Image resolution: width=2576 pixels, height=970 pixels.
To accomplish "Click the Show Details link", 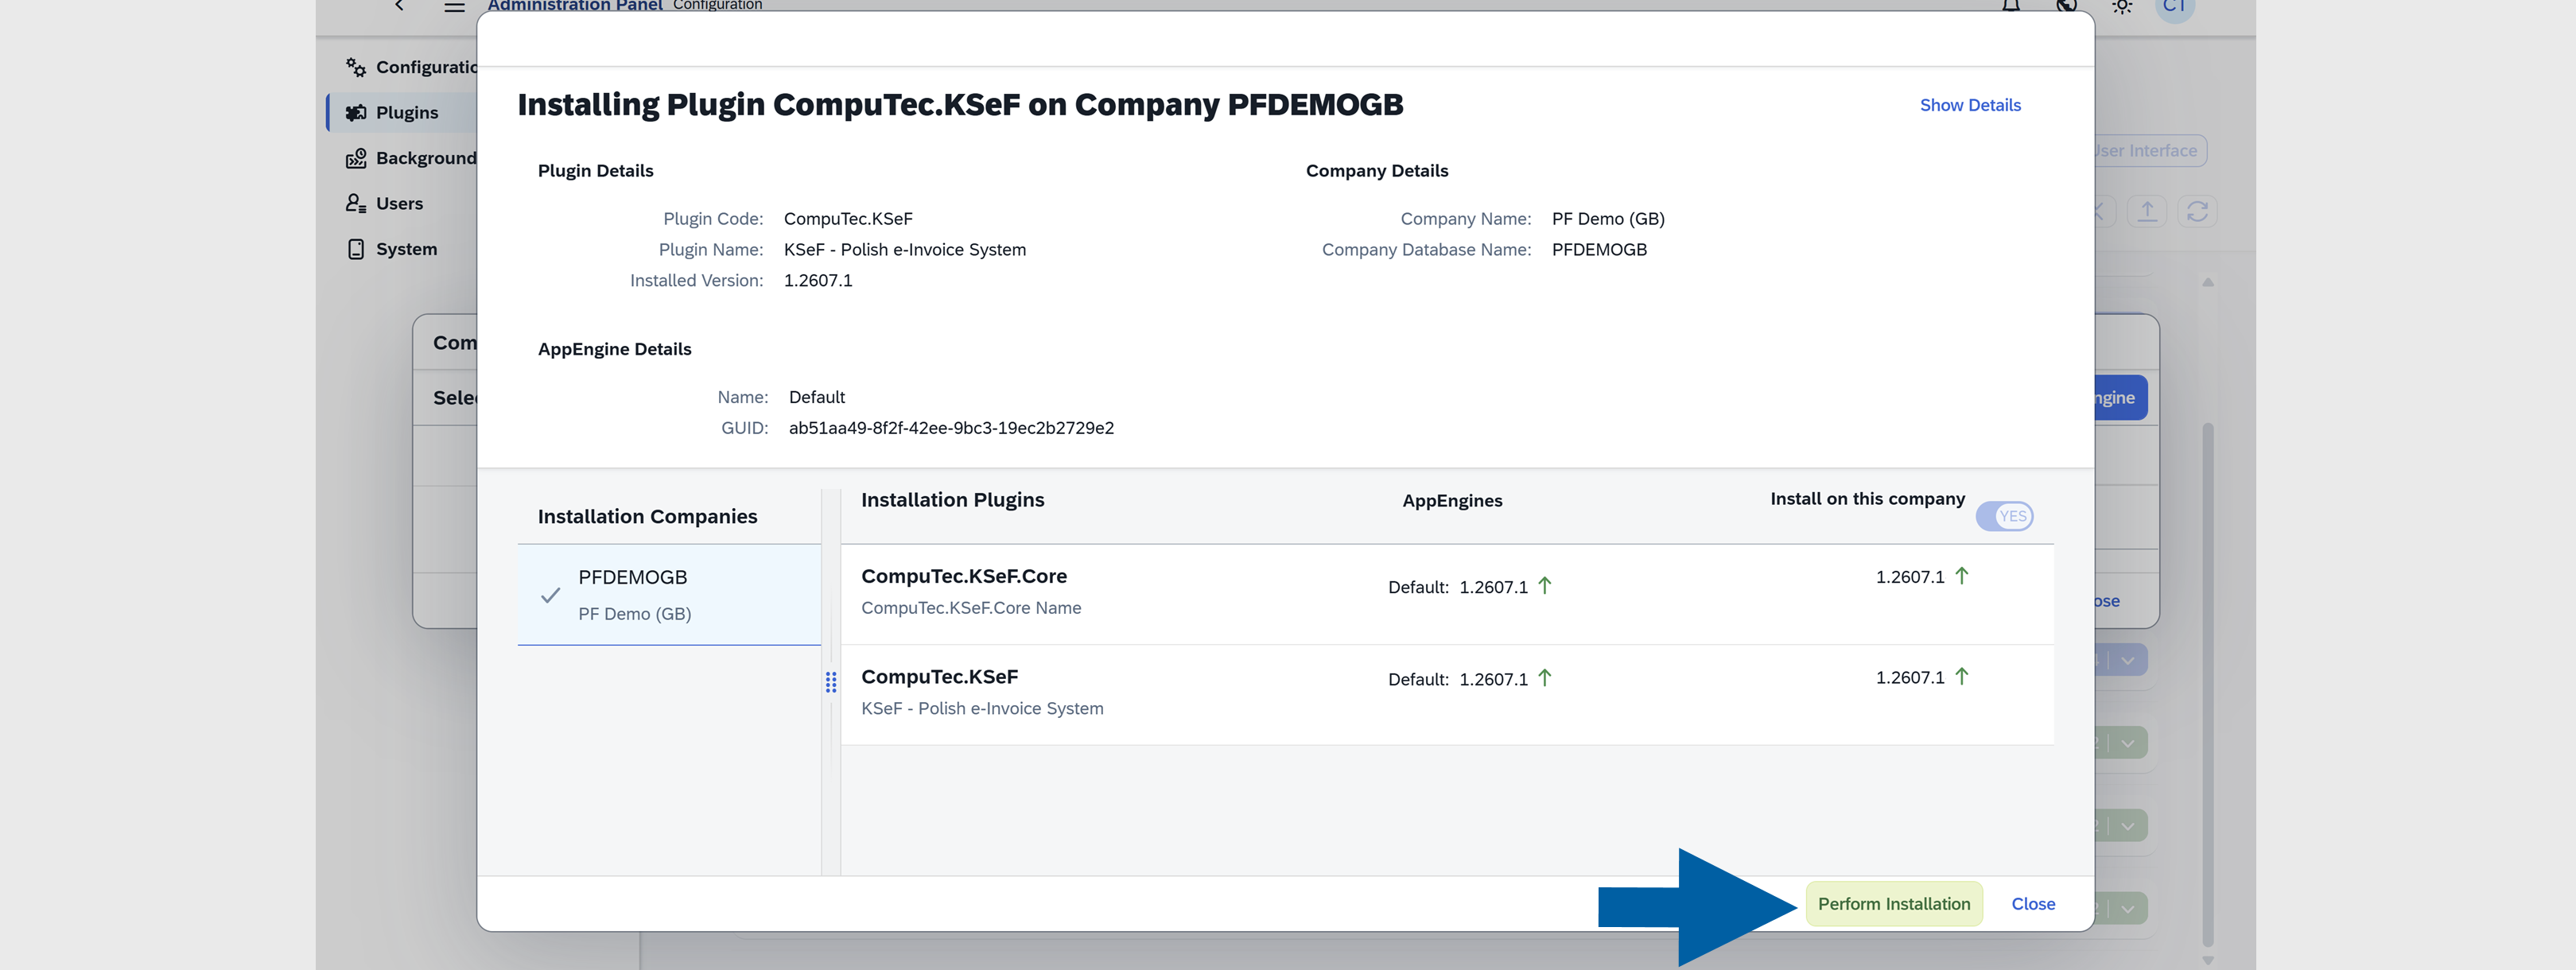I will tap(1970, 106).
